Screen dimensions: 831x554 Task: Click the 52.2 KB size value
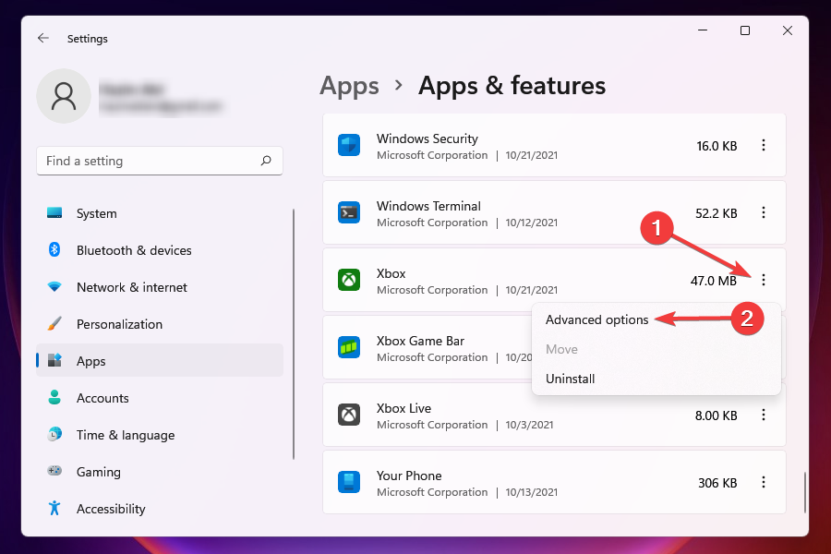click(x=716, y=213)
